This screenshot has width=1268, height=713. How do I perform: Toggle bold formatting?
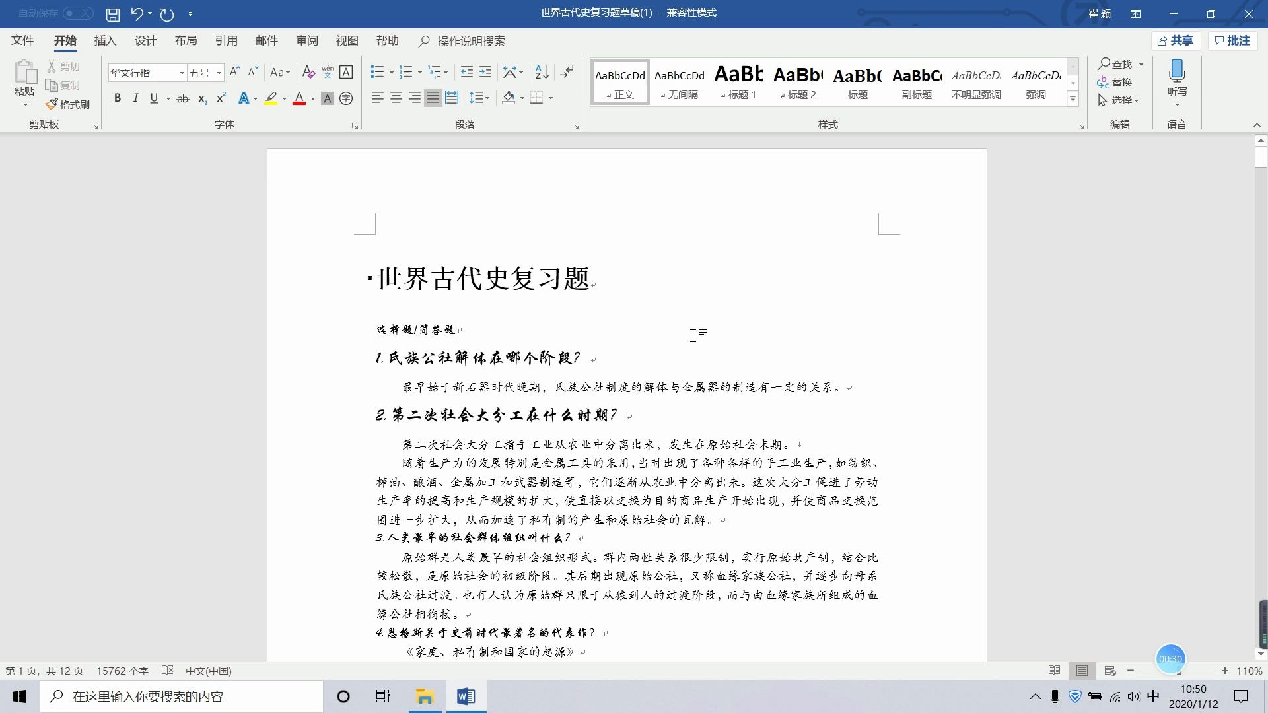[x=118, y=98]
